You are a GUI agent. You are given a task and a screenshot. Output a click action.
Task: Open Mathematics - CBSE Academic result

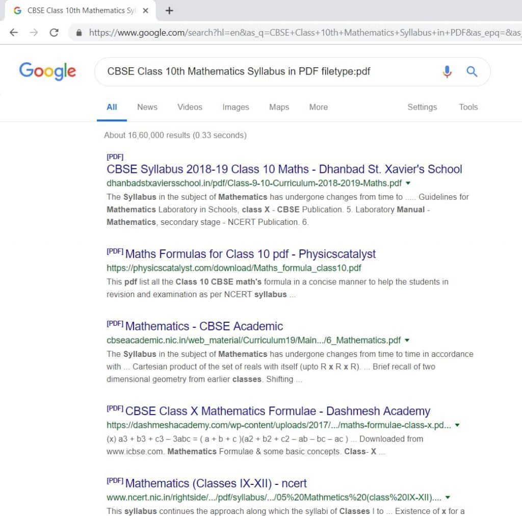click(204, 326)
